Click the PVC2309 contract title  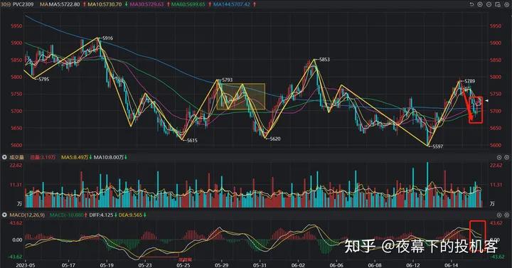click(23, 4)
